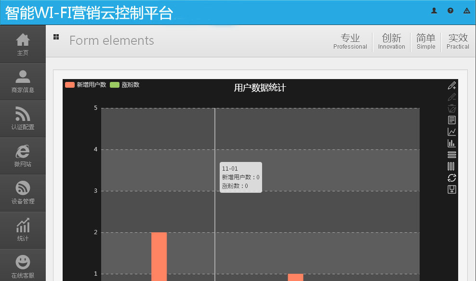The height and width of the screenshot is (281, 476).
Task: Toggle the 涨粉数 legend series
Action: coord(125,85)
